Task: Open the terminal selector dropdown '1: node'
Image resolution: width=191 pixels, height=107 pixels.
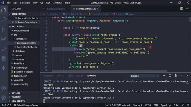Action: point(144,76)
